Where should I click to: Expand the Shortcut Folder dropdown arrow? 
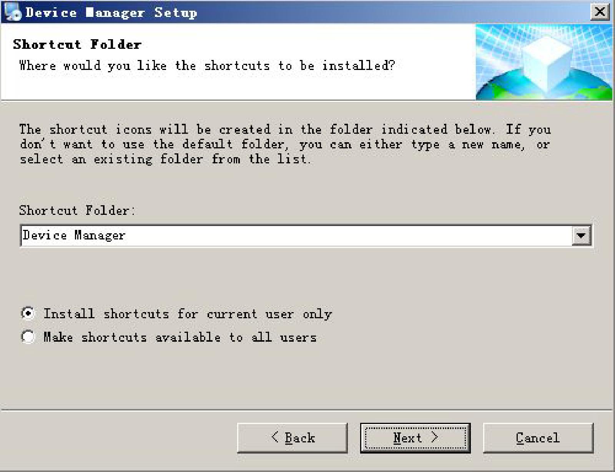581,235
